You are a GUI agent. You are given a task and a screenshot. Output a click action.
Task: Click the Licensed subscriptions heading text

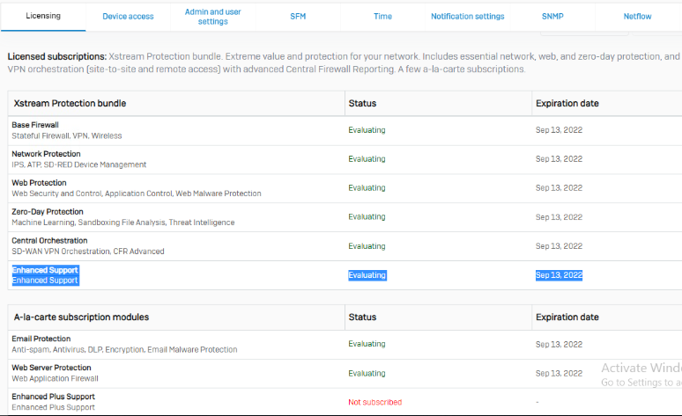57,56
